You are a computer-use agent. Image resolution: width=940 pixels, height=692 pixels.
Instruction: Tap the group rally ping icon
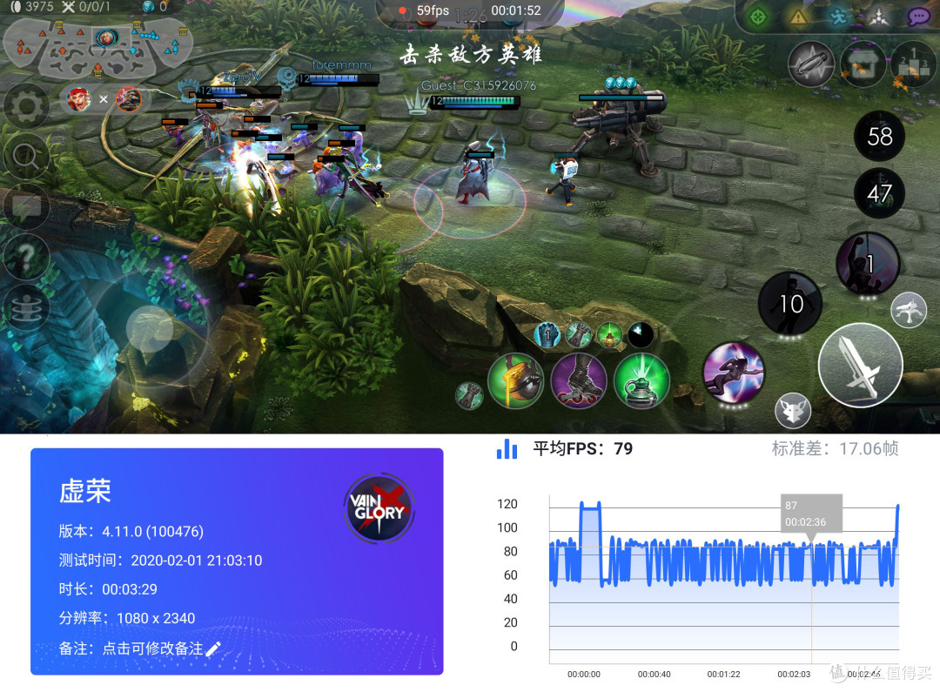click(x=878, y=17)
